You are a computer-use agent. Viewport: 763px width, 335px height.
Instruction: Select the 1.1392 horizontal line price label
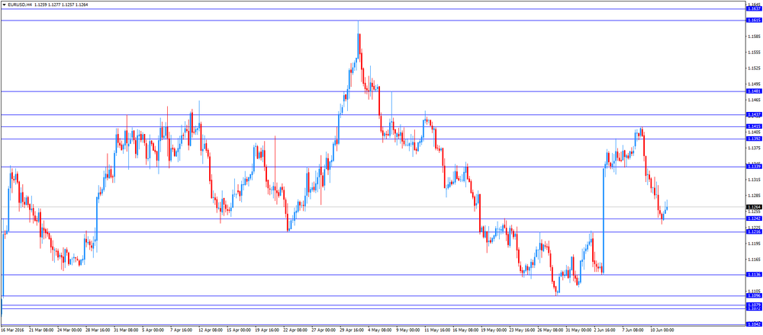(x=754, y=139)
